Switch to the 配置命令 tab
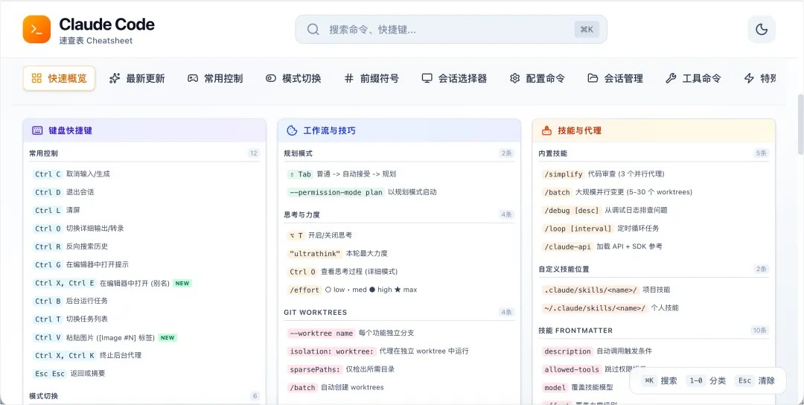Screen dimensions: 804x405 click(x=537, y=78)
